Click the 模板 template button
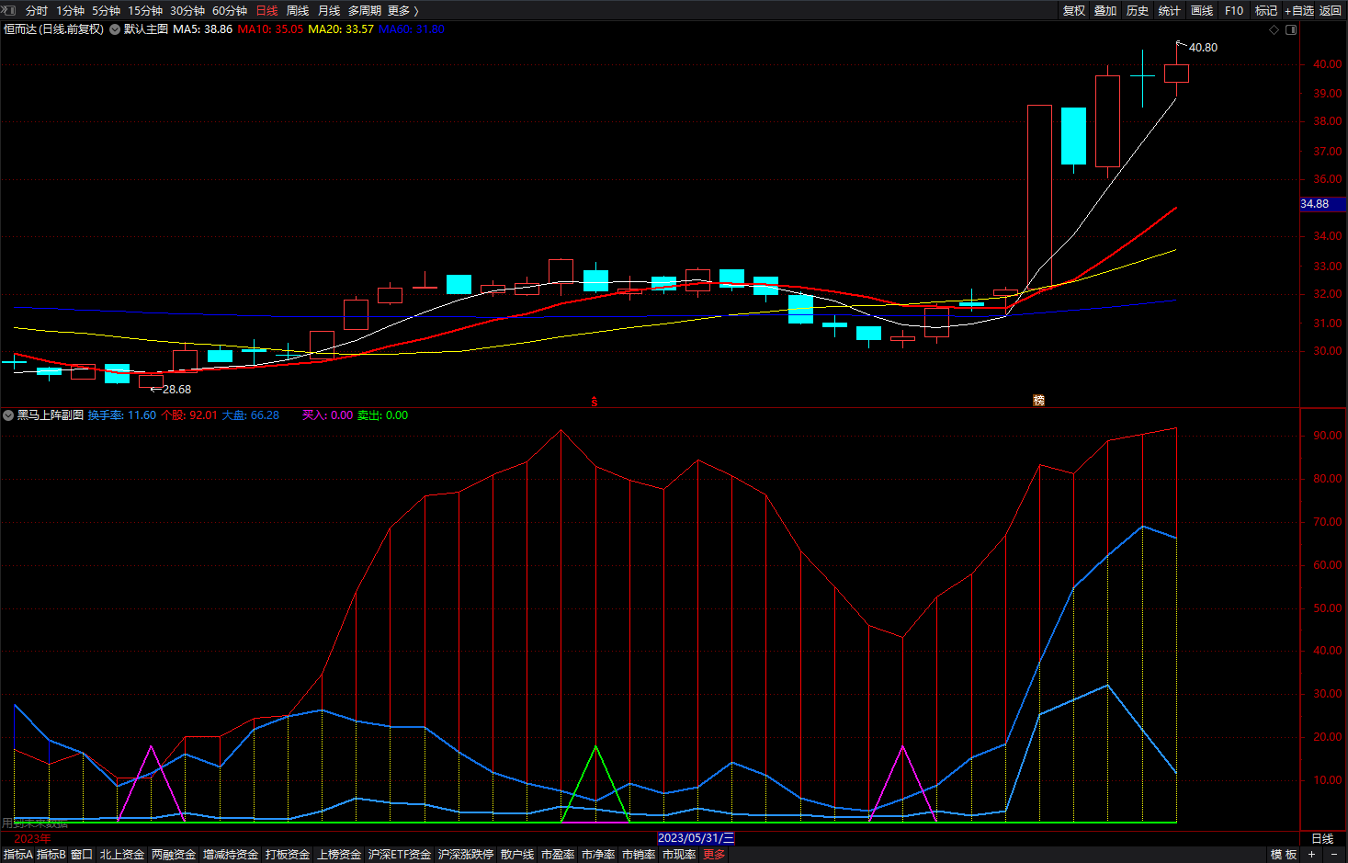1348x863 pixels. [1284, 854]
